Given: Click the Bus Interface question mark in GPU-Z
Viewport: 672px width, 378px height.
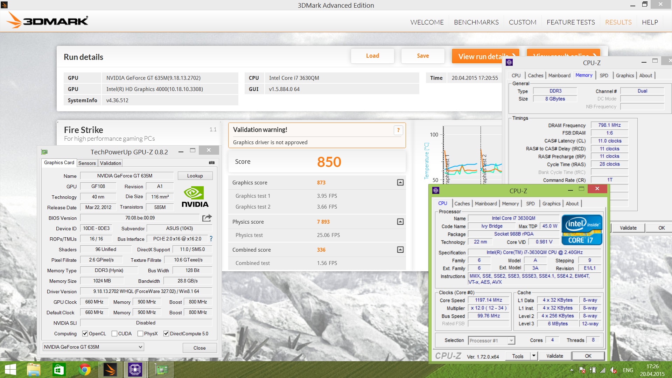Looking at the screenshot, I should pyautogui.click(x=211, y=239).
